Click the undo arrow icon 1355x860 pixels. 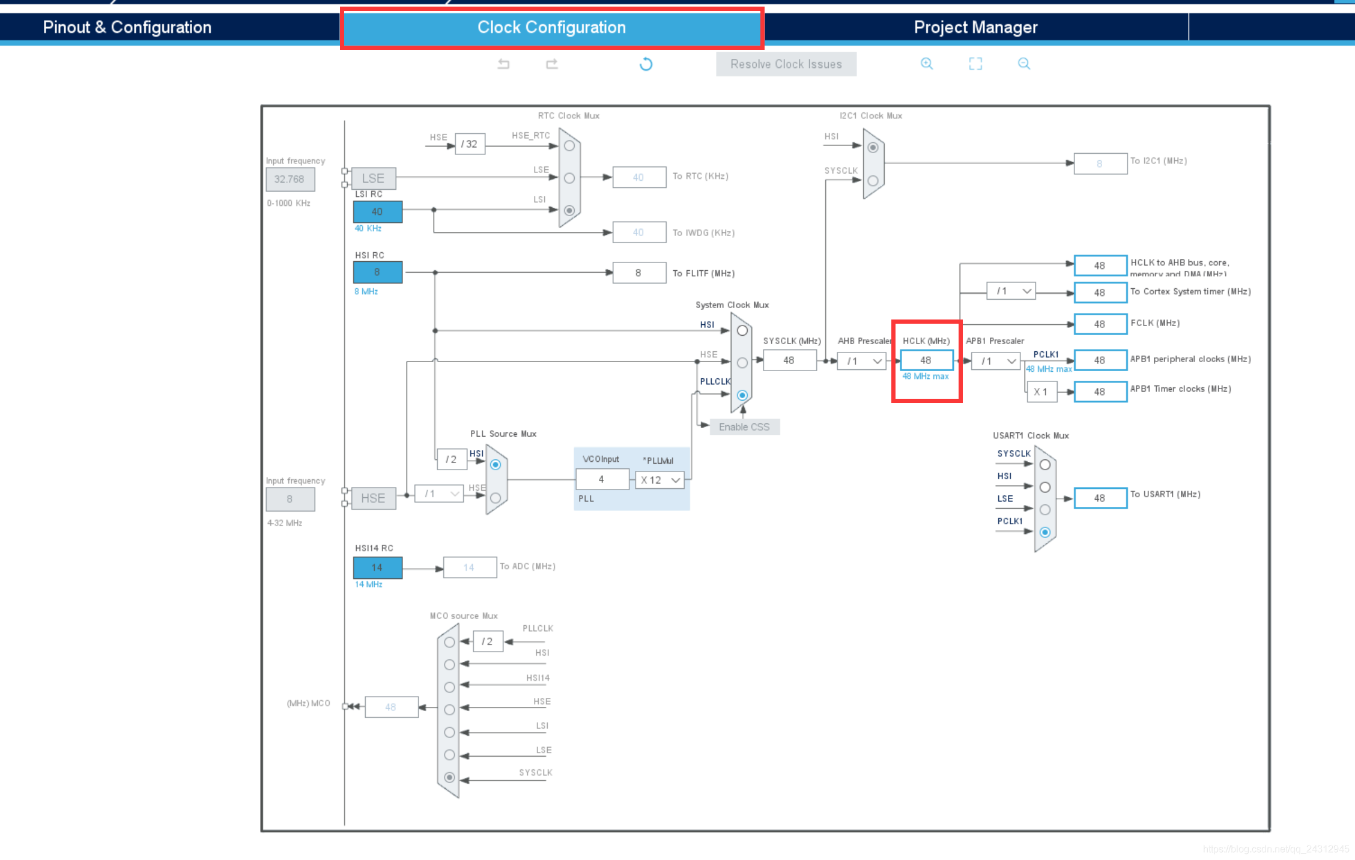point(503,64)
